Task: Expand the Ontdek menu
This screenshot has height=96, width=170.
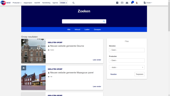Action: [x=63, y=3]
